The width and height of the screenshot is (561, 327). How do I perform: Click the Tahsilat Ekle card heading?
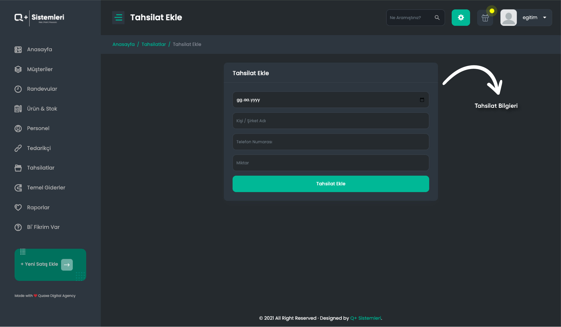[250, 73]
